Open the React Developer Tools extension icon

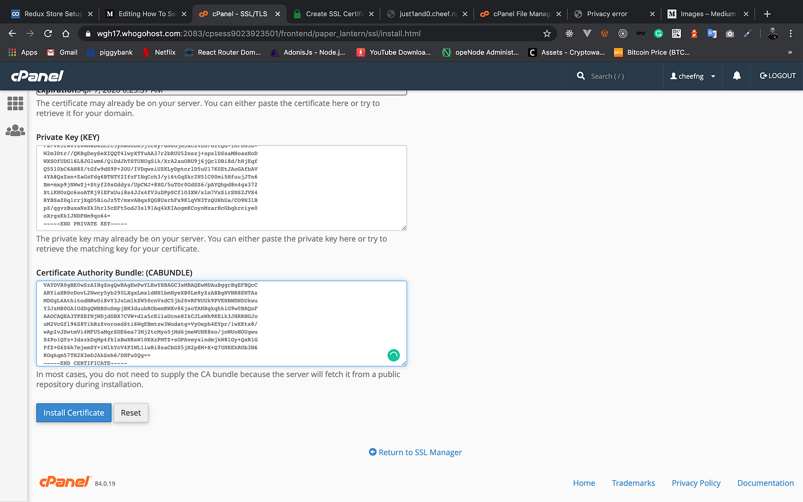(569, 34)
